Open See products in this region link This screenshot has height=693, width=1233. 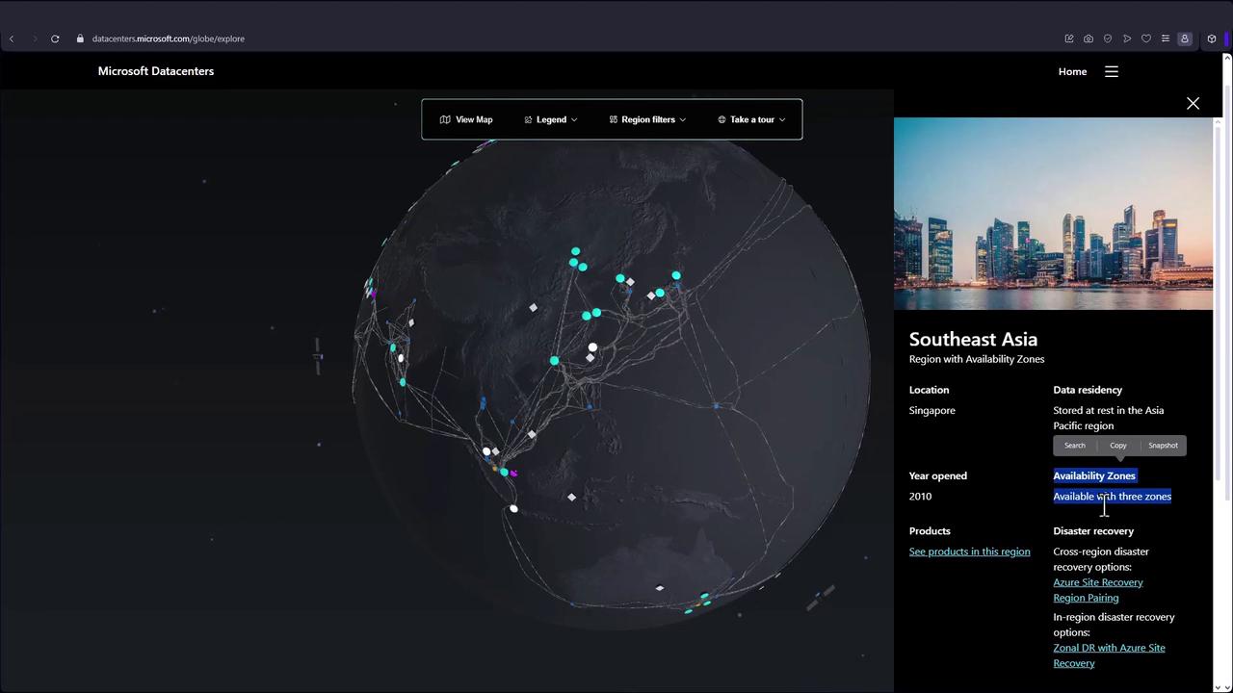click(969, 552)
